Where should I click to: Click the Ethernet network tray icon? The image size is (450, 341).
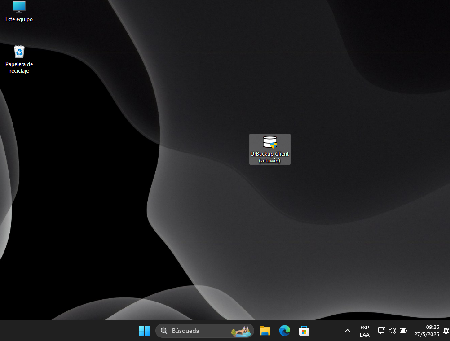click(381, 331)
